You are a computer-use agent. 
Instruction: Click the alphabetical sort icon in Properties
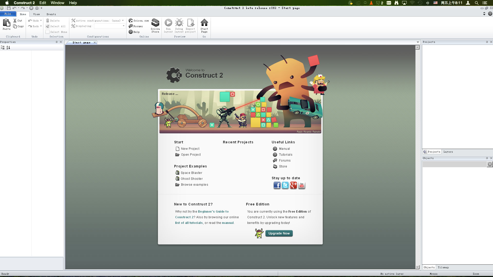[x=8, y=47]
